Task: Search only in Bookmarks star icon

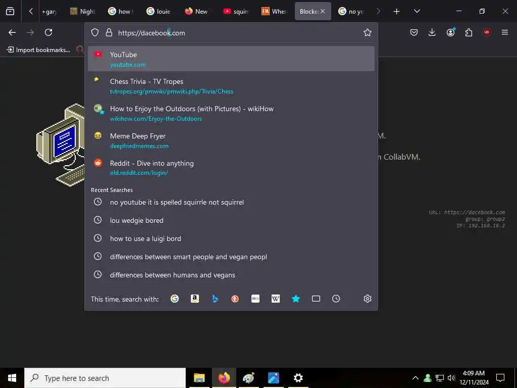Action: pyautogui.click(x=296, y=299)
